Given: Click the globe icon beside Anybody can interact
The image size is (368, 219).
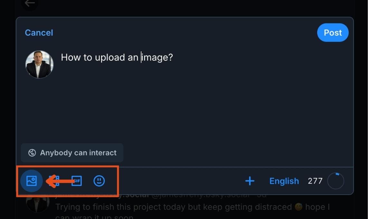Looking at the screenshot, I should (x=32, y=153).
